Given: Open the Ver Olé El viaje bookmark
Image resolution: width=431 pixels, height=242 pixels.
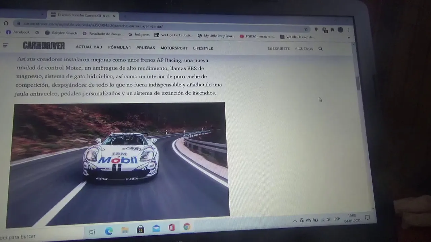Looking at the screenshot, I should 297,37.
